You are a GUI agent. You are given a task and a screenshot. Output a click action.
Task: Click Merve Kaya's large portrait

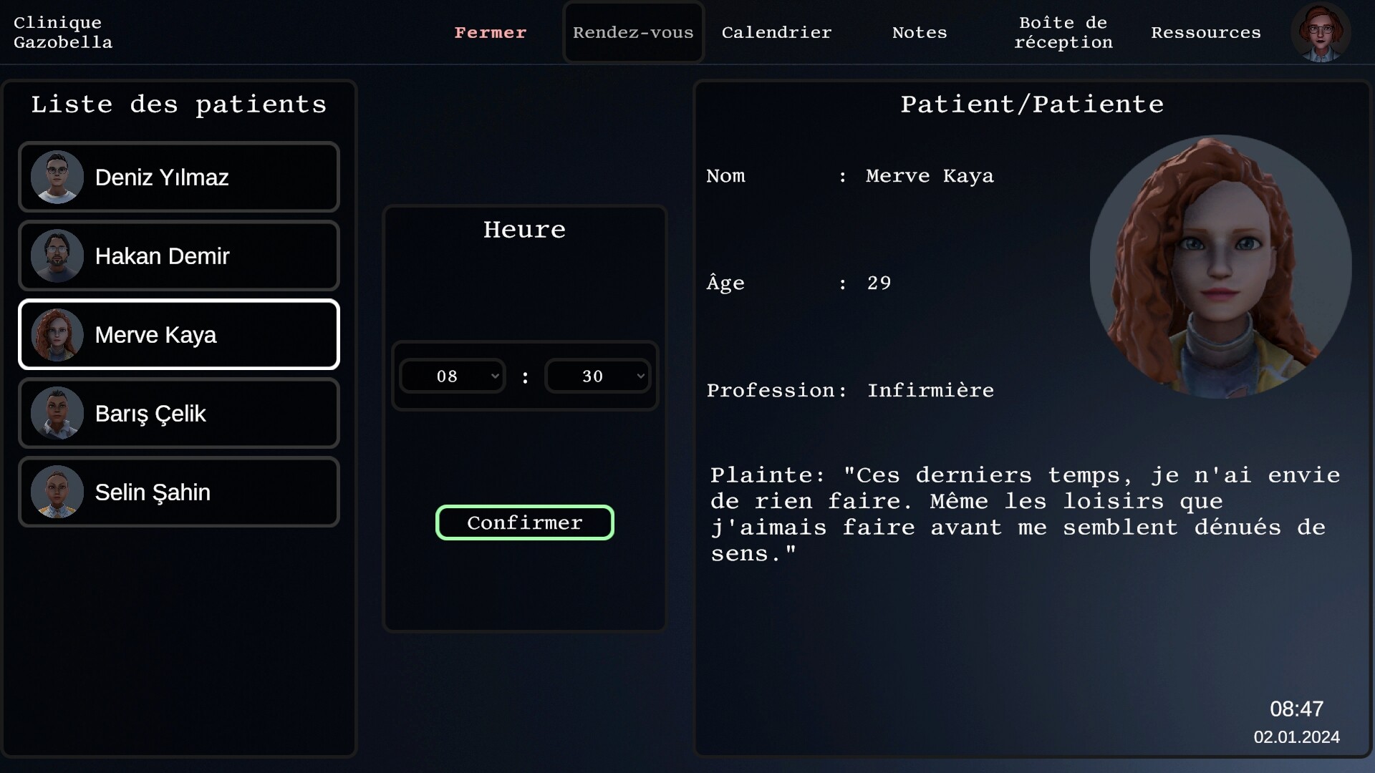tap(1220, 266)
